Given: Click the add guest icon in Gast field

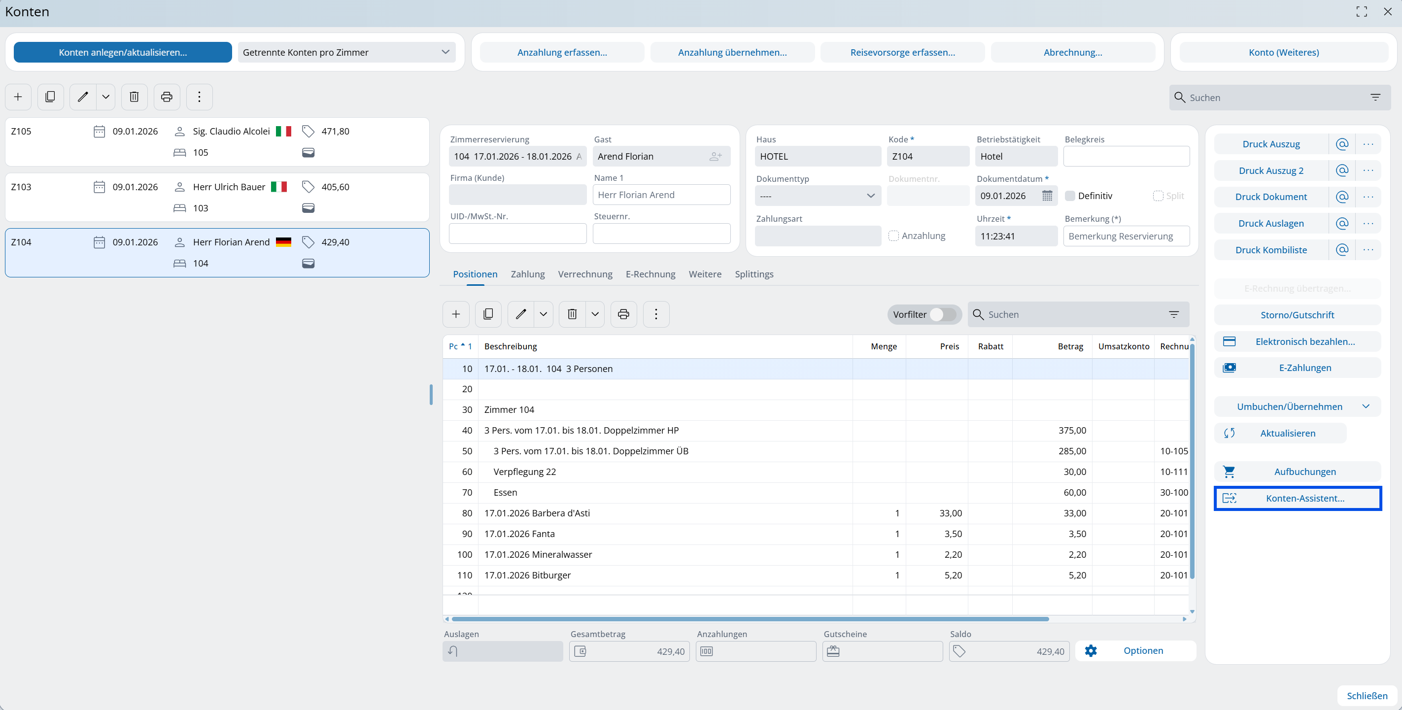Looking at the screenshot, I should coord(715,157).
